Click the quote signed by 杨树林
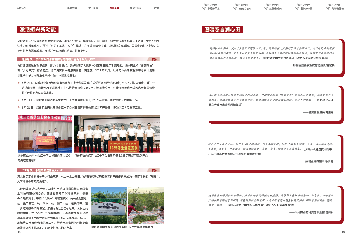The image size is (362, 246). [271, 203]
